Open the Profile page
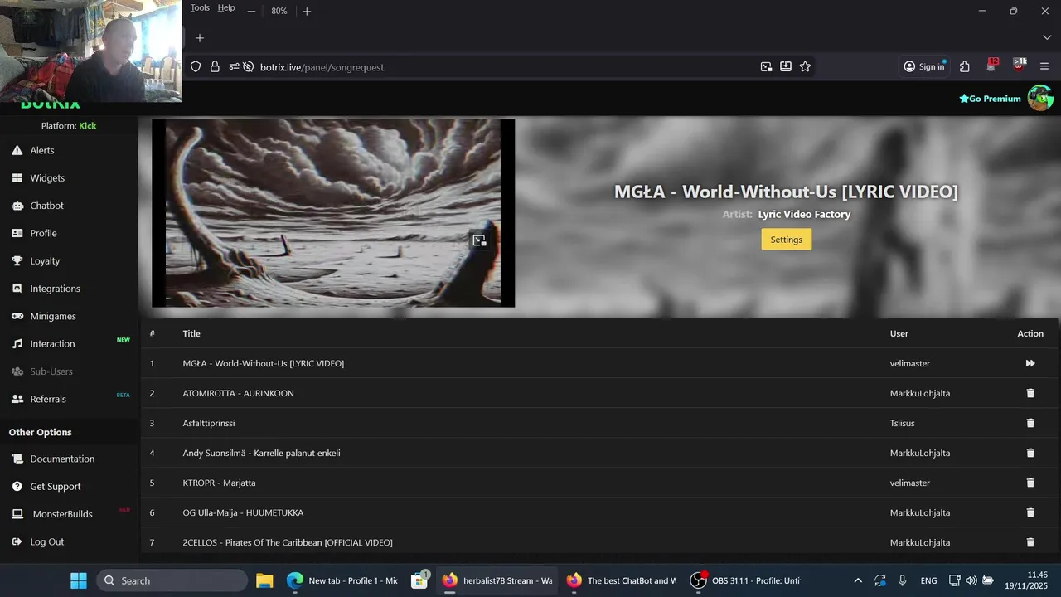The width and height of the screenshot is (1061, 597). (x=43, y=233)
